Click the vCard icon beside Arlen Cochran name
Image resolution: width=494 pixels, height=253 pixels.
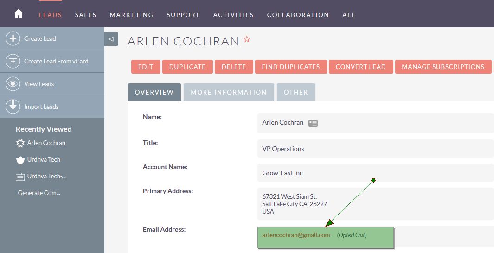tap(313, 123)
